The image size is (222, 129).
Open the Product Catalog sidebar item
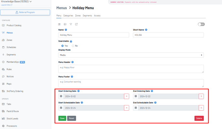(14, 25)
